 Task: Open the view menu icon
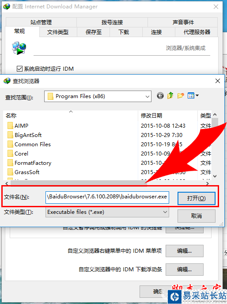(191, 95)
